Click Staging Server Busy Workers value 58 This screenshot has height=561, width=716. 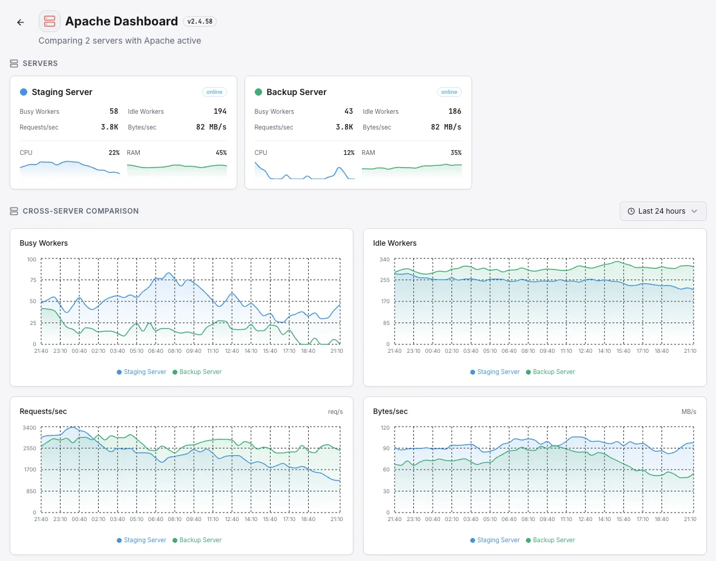[114, 111]
